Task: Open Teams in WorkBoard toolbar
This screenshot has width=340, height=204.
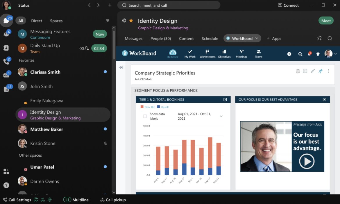Action: pyautogui.click(x=258, y=53)
